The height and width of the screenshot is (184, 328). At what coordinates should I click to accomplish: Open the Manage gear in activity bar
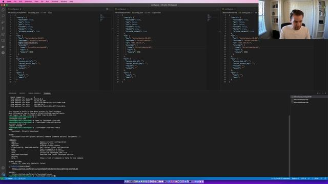[3, 174]
